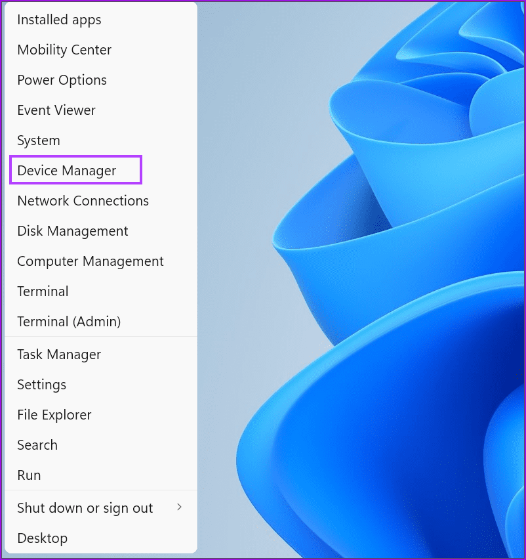526x560 pixels.
Task: Select Shut down or sign out
Action: point(85,508)
